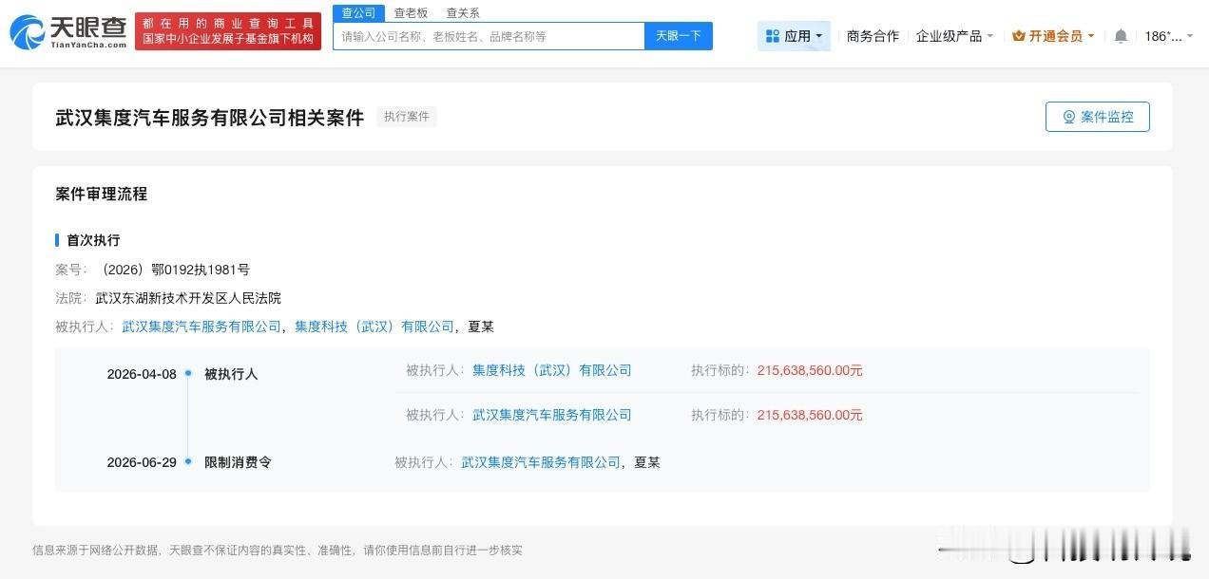Click the 2026-06-29 timeline marker dot

188,461
